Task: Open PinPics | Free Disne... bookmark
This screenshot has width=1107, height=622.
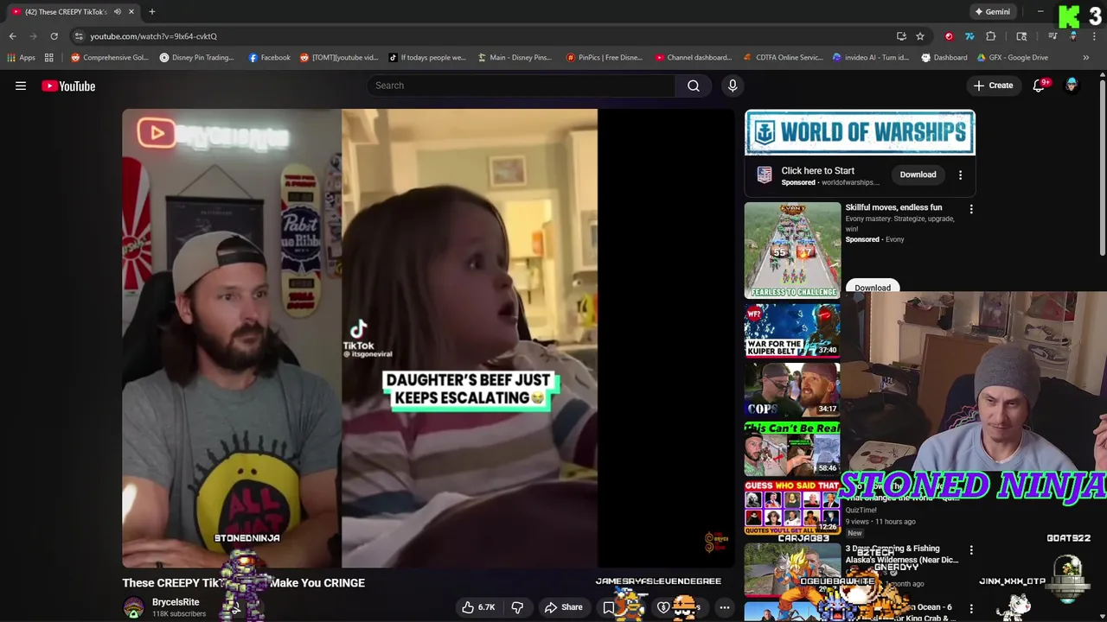Action: 604,58
